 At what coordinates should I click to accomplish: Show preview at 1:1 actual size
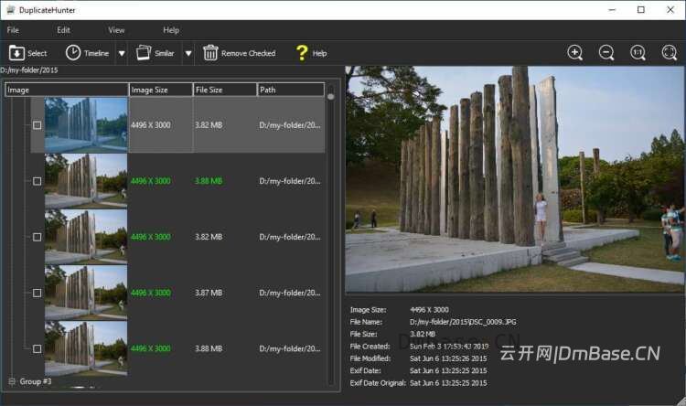pyautogui.click(x=638, y=52)
